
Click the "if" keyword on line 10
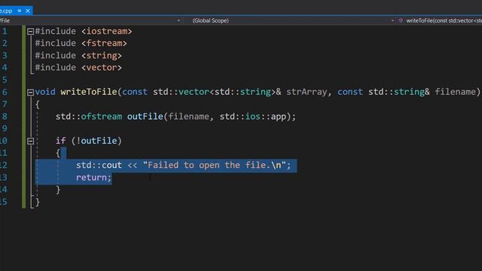(x=60, y=141)
